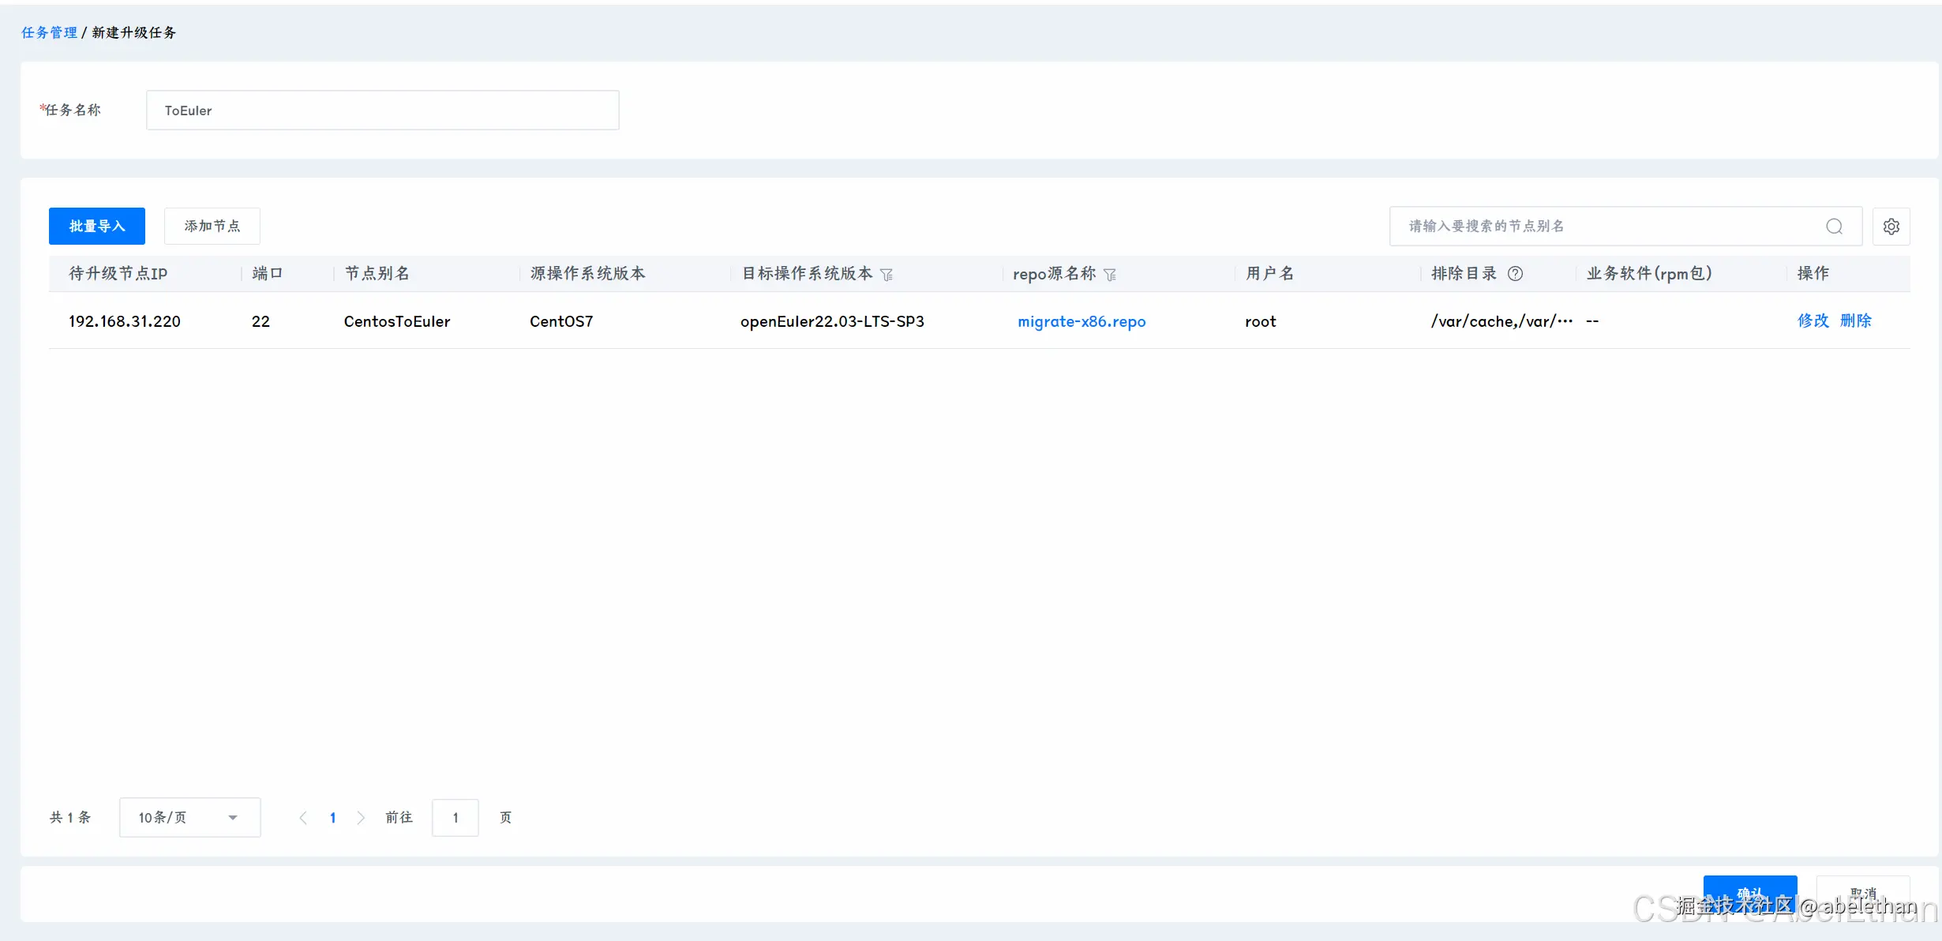Click the repo source name filter icon
Image resolution: width=1942 pixels, height=941 pixels.
(x=1110, y=275)
